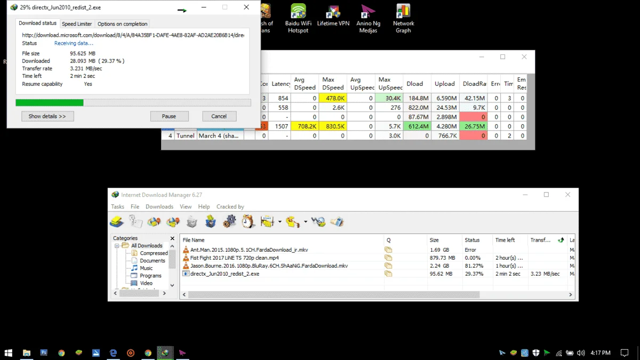Click the Start Queue toolbar icon

coord(268,221)
